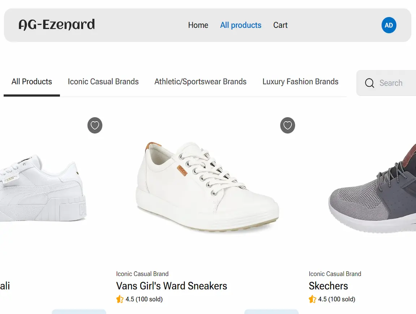The width and height of the screenshot is (416, 314).
Task: Switch to Athletic/Sportswear Brands tab
Action: coord(200,82)
